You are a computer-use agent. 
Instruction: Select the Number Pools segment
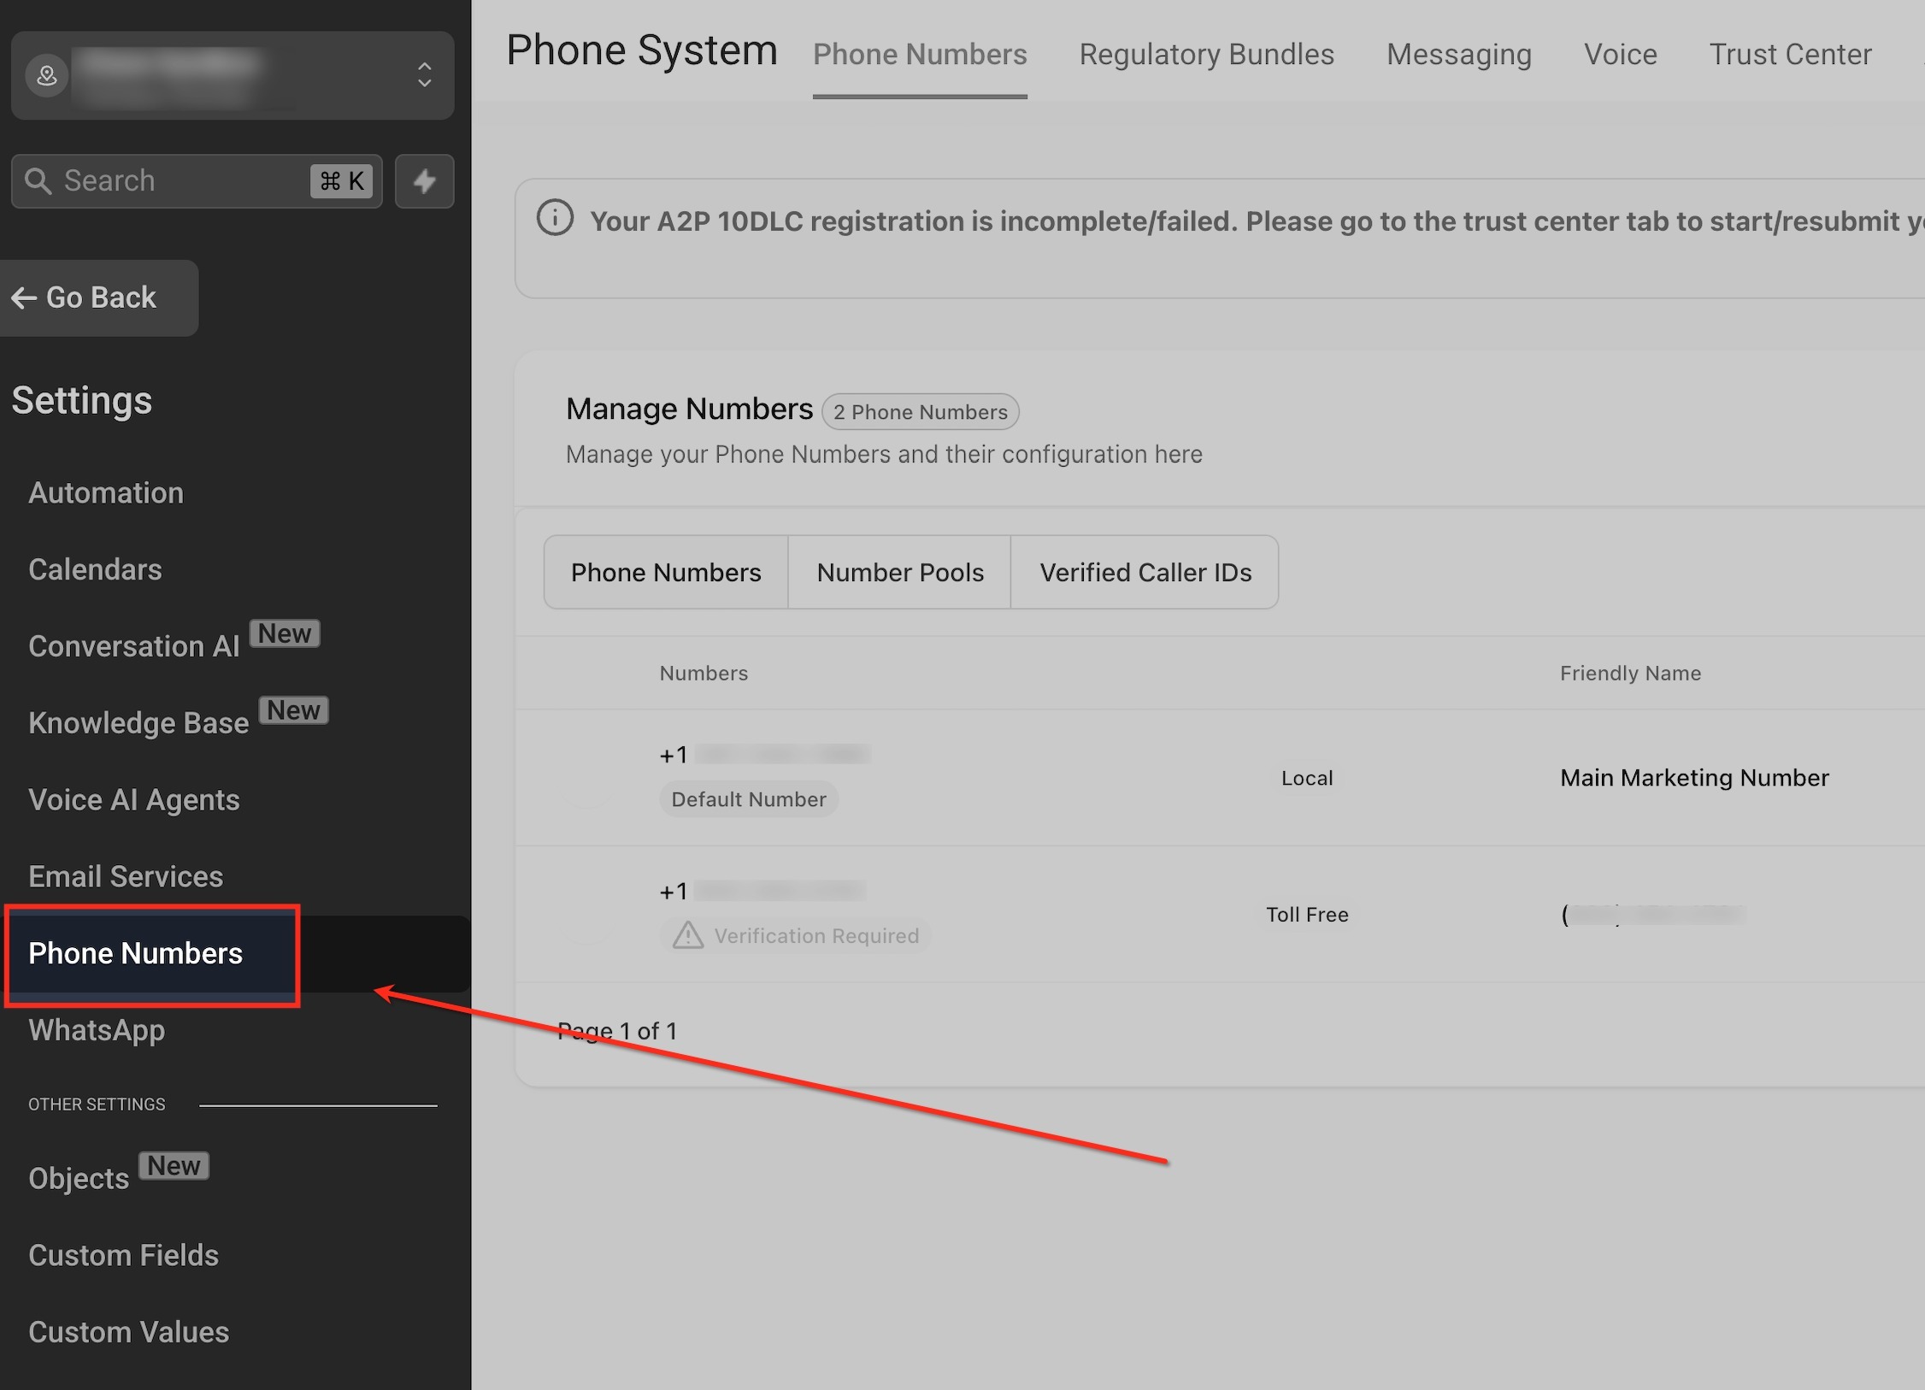pos(899,573)
